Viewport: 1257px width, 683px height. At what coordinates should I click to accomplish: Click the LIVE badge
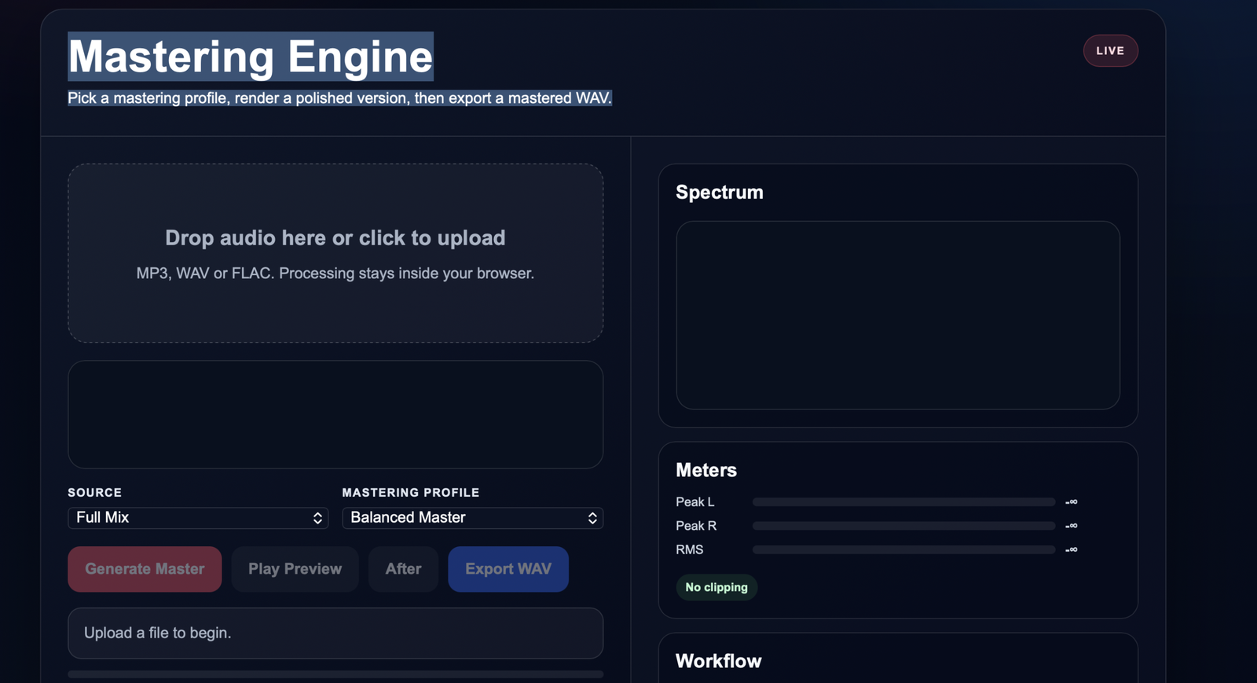coord(1110,50)
